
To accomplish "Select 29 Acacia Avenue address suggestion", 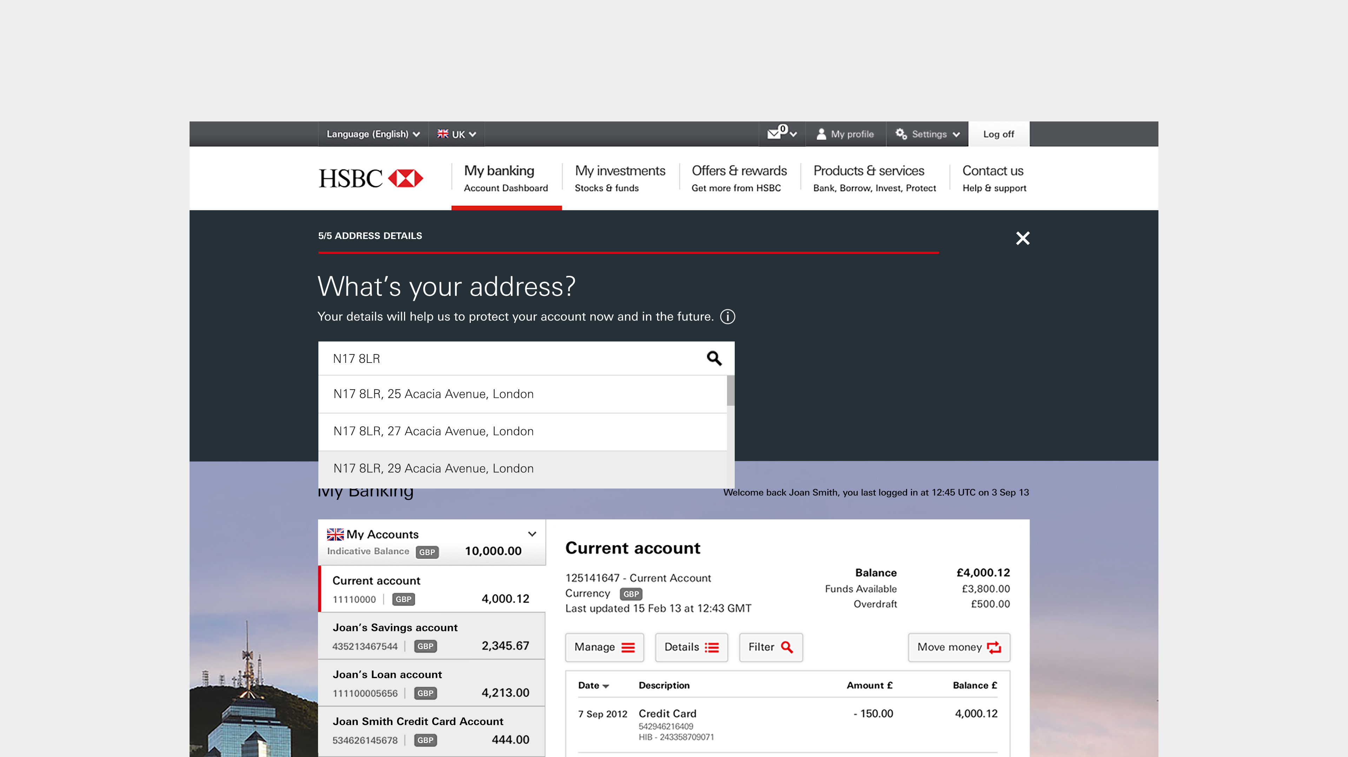I will [522, 469].
